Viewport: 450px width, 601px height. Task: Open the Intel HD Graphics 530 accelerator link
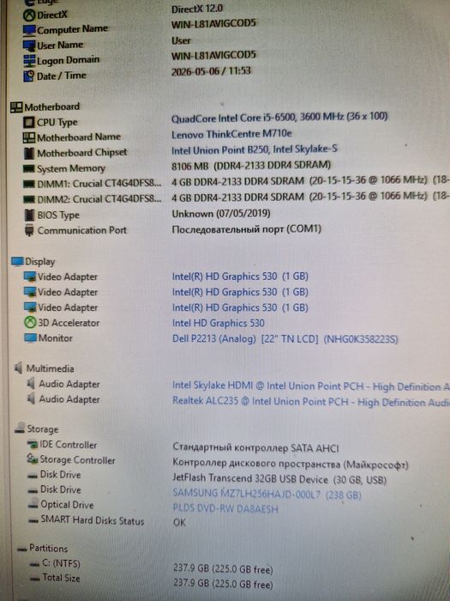pyautogui.click(x=218, y=323)
